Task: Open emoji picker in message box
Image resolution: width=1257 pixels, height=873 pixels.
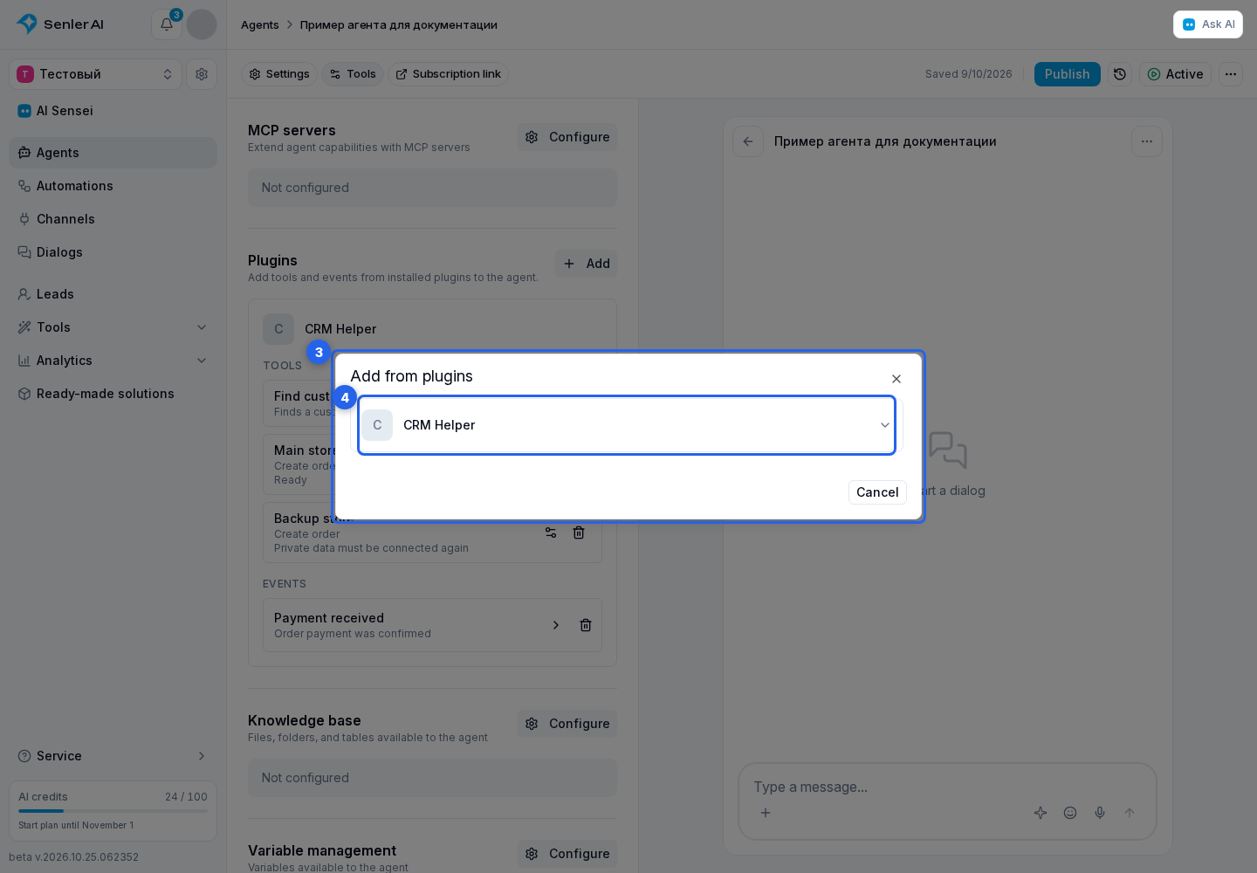Action: 1070,813
